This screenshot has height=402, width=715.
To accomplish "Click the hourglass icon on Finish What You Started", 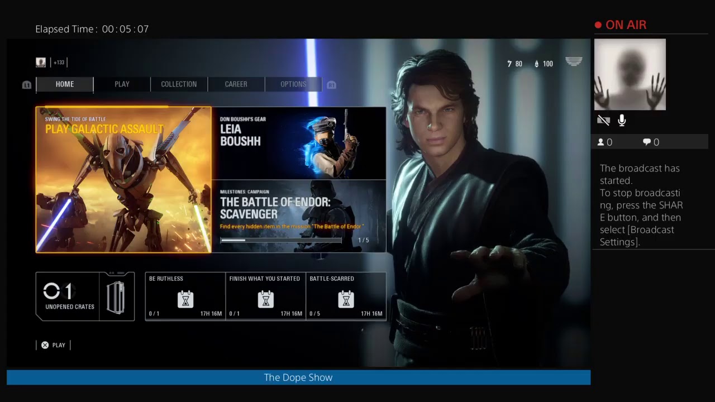I will point(266,300).
